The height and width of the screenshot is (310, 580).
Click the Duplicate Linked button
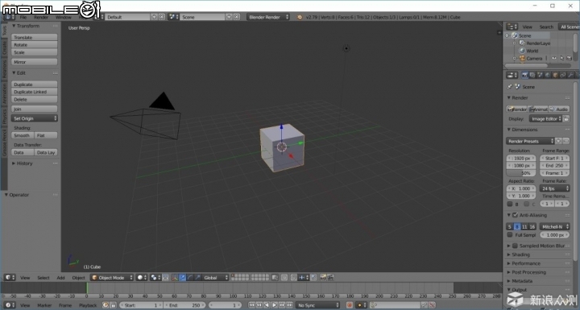pos(35,92)
